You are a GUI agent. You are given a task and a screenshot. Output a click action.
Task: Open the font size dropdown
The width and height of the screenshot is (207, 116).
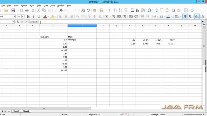pyautogui.click(x=23, y=16)
